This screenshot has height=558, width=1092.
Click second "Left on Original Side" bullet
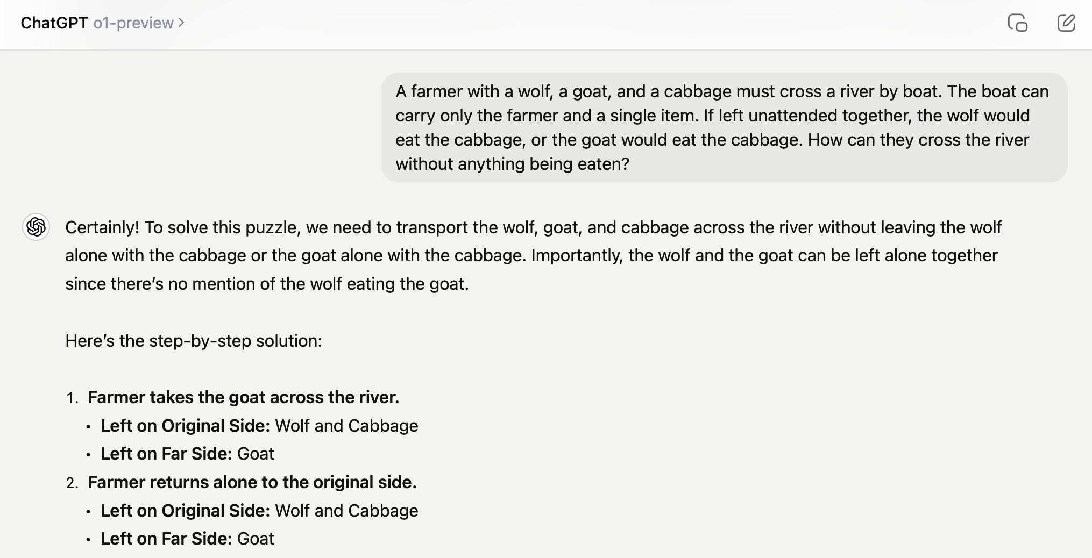[x=259, y=511]
